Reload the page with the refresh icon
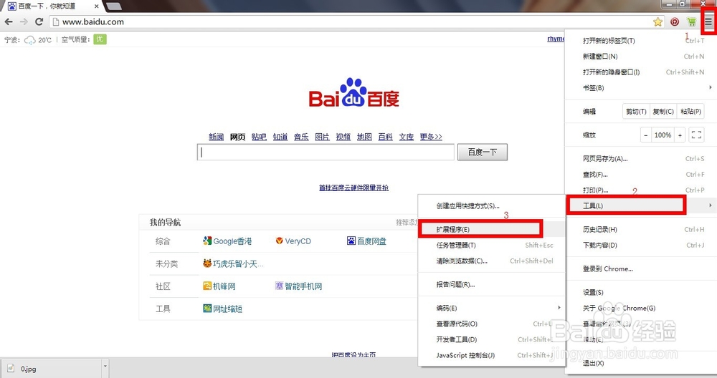Screen dimensions: 717x378 click(x=39, y=21)
